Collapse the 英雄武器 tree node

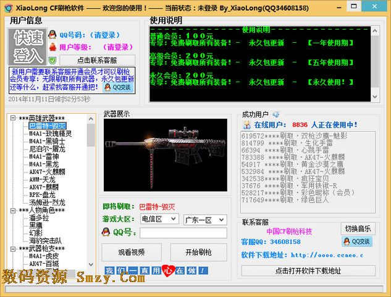coord(14,118)
